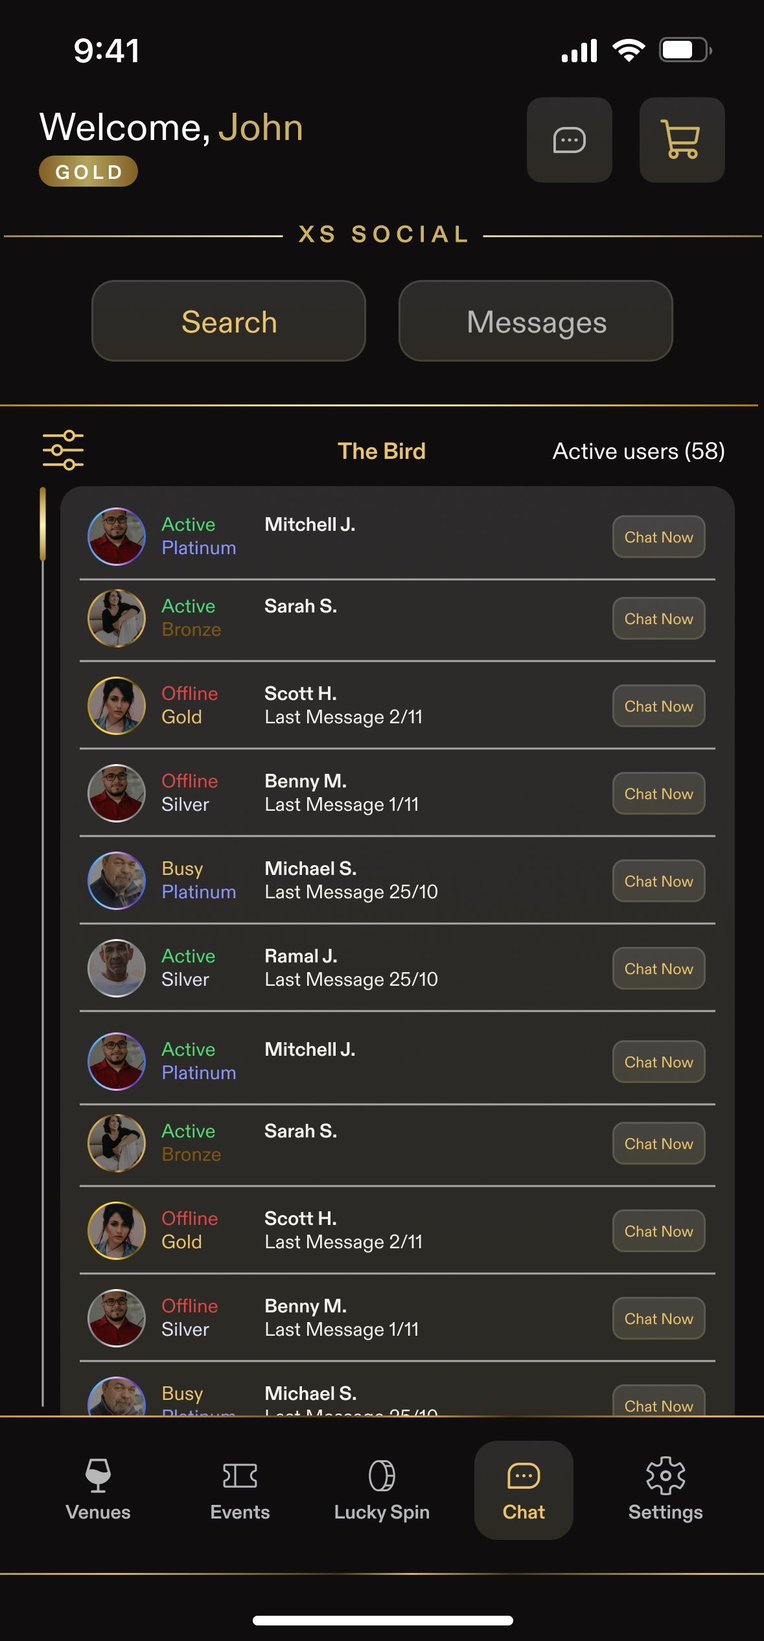Screen dimensions: 764x1641
Task: Open the shopping cart
Action: pyautogui.click(x=682, y=140)
